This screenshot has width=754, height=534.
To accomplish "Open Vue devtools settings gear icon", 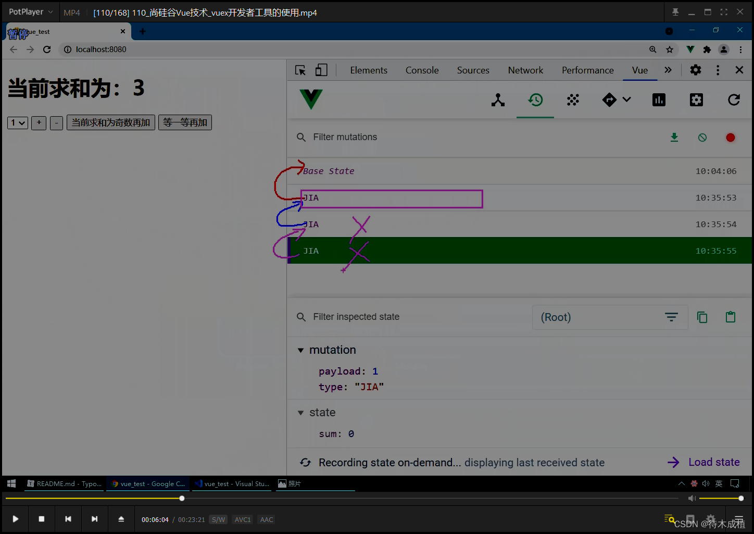I will tap(696, 100).
